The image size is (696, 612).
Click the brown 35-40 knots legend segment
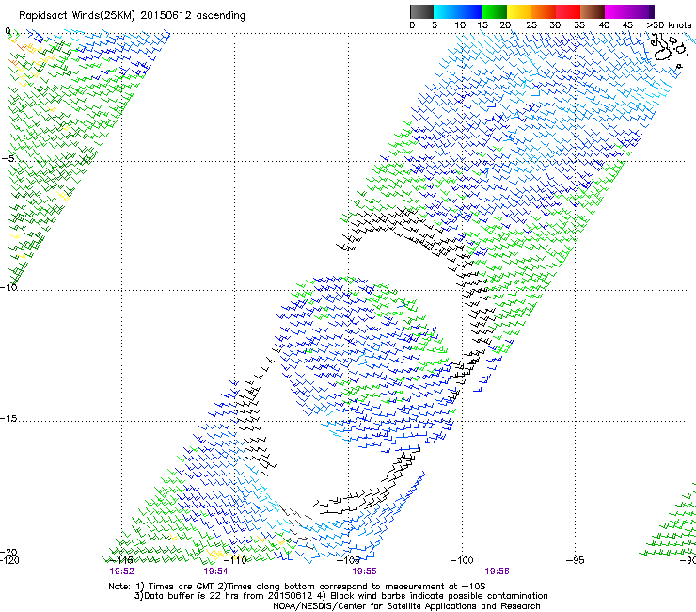tap(593, 11)
